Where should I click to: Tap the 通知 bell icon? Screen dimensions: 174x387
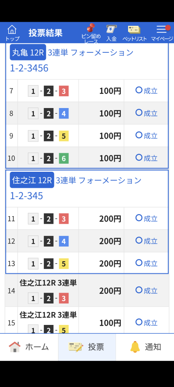point(135,347)
